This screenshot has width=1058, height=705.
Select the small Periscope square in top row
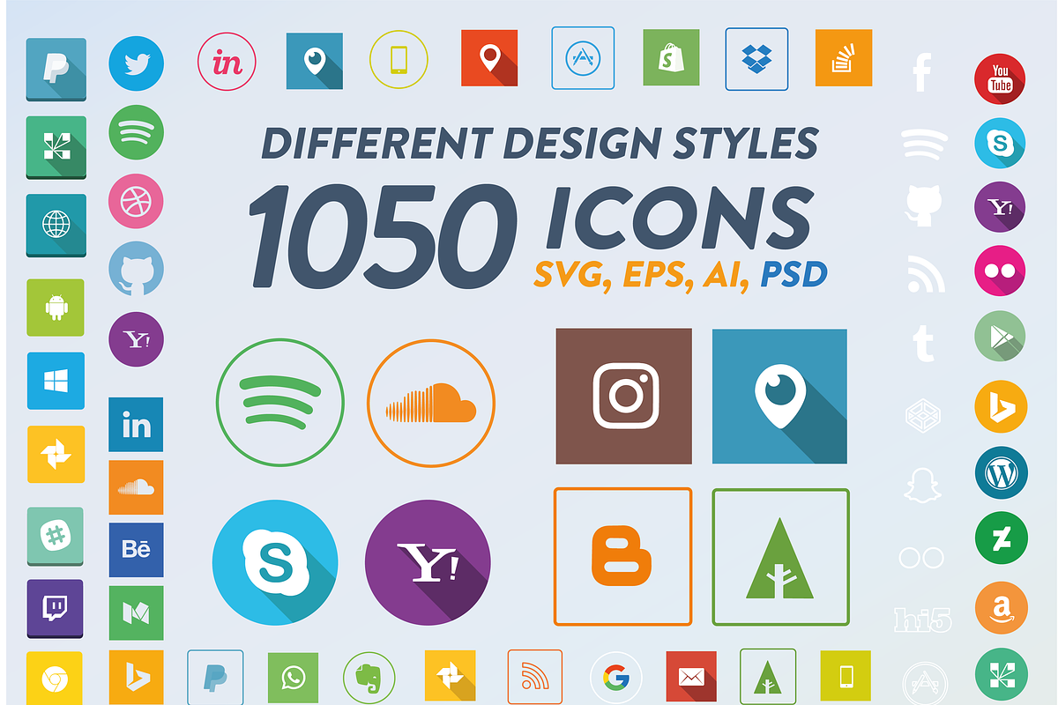click(315, 61)
